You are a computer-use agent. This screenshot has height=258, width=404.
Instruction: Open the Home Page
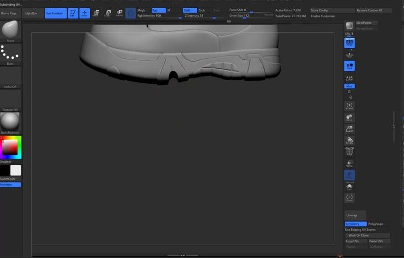[x=9, y=13]
